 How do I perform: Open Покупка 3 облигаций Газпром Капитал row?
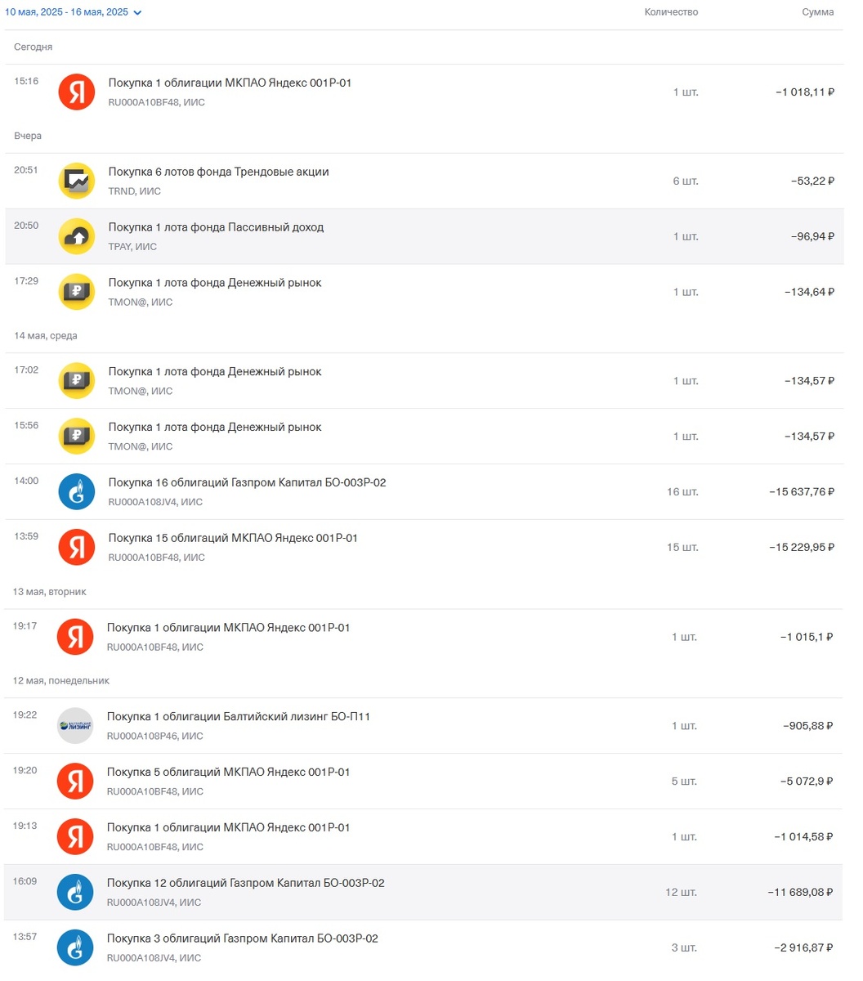tap(242, 939)
